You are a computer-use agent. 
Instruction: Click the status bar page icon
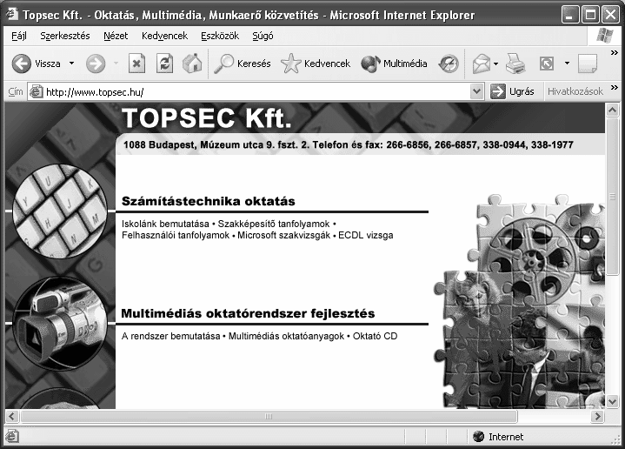[x=11, y=436]
